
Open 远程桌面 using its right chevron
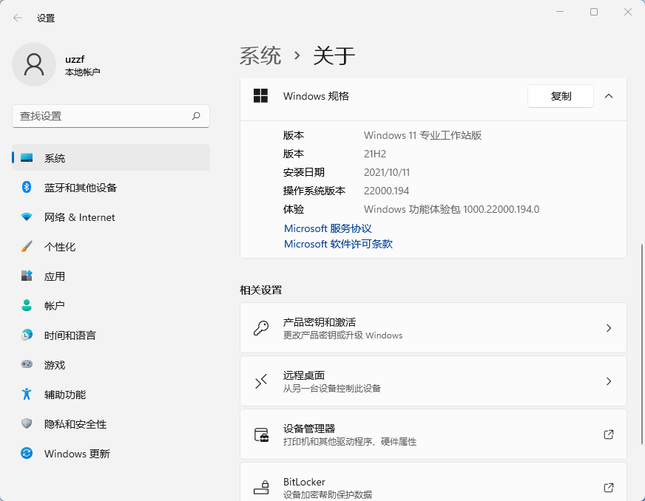click(x=609, y=381)
